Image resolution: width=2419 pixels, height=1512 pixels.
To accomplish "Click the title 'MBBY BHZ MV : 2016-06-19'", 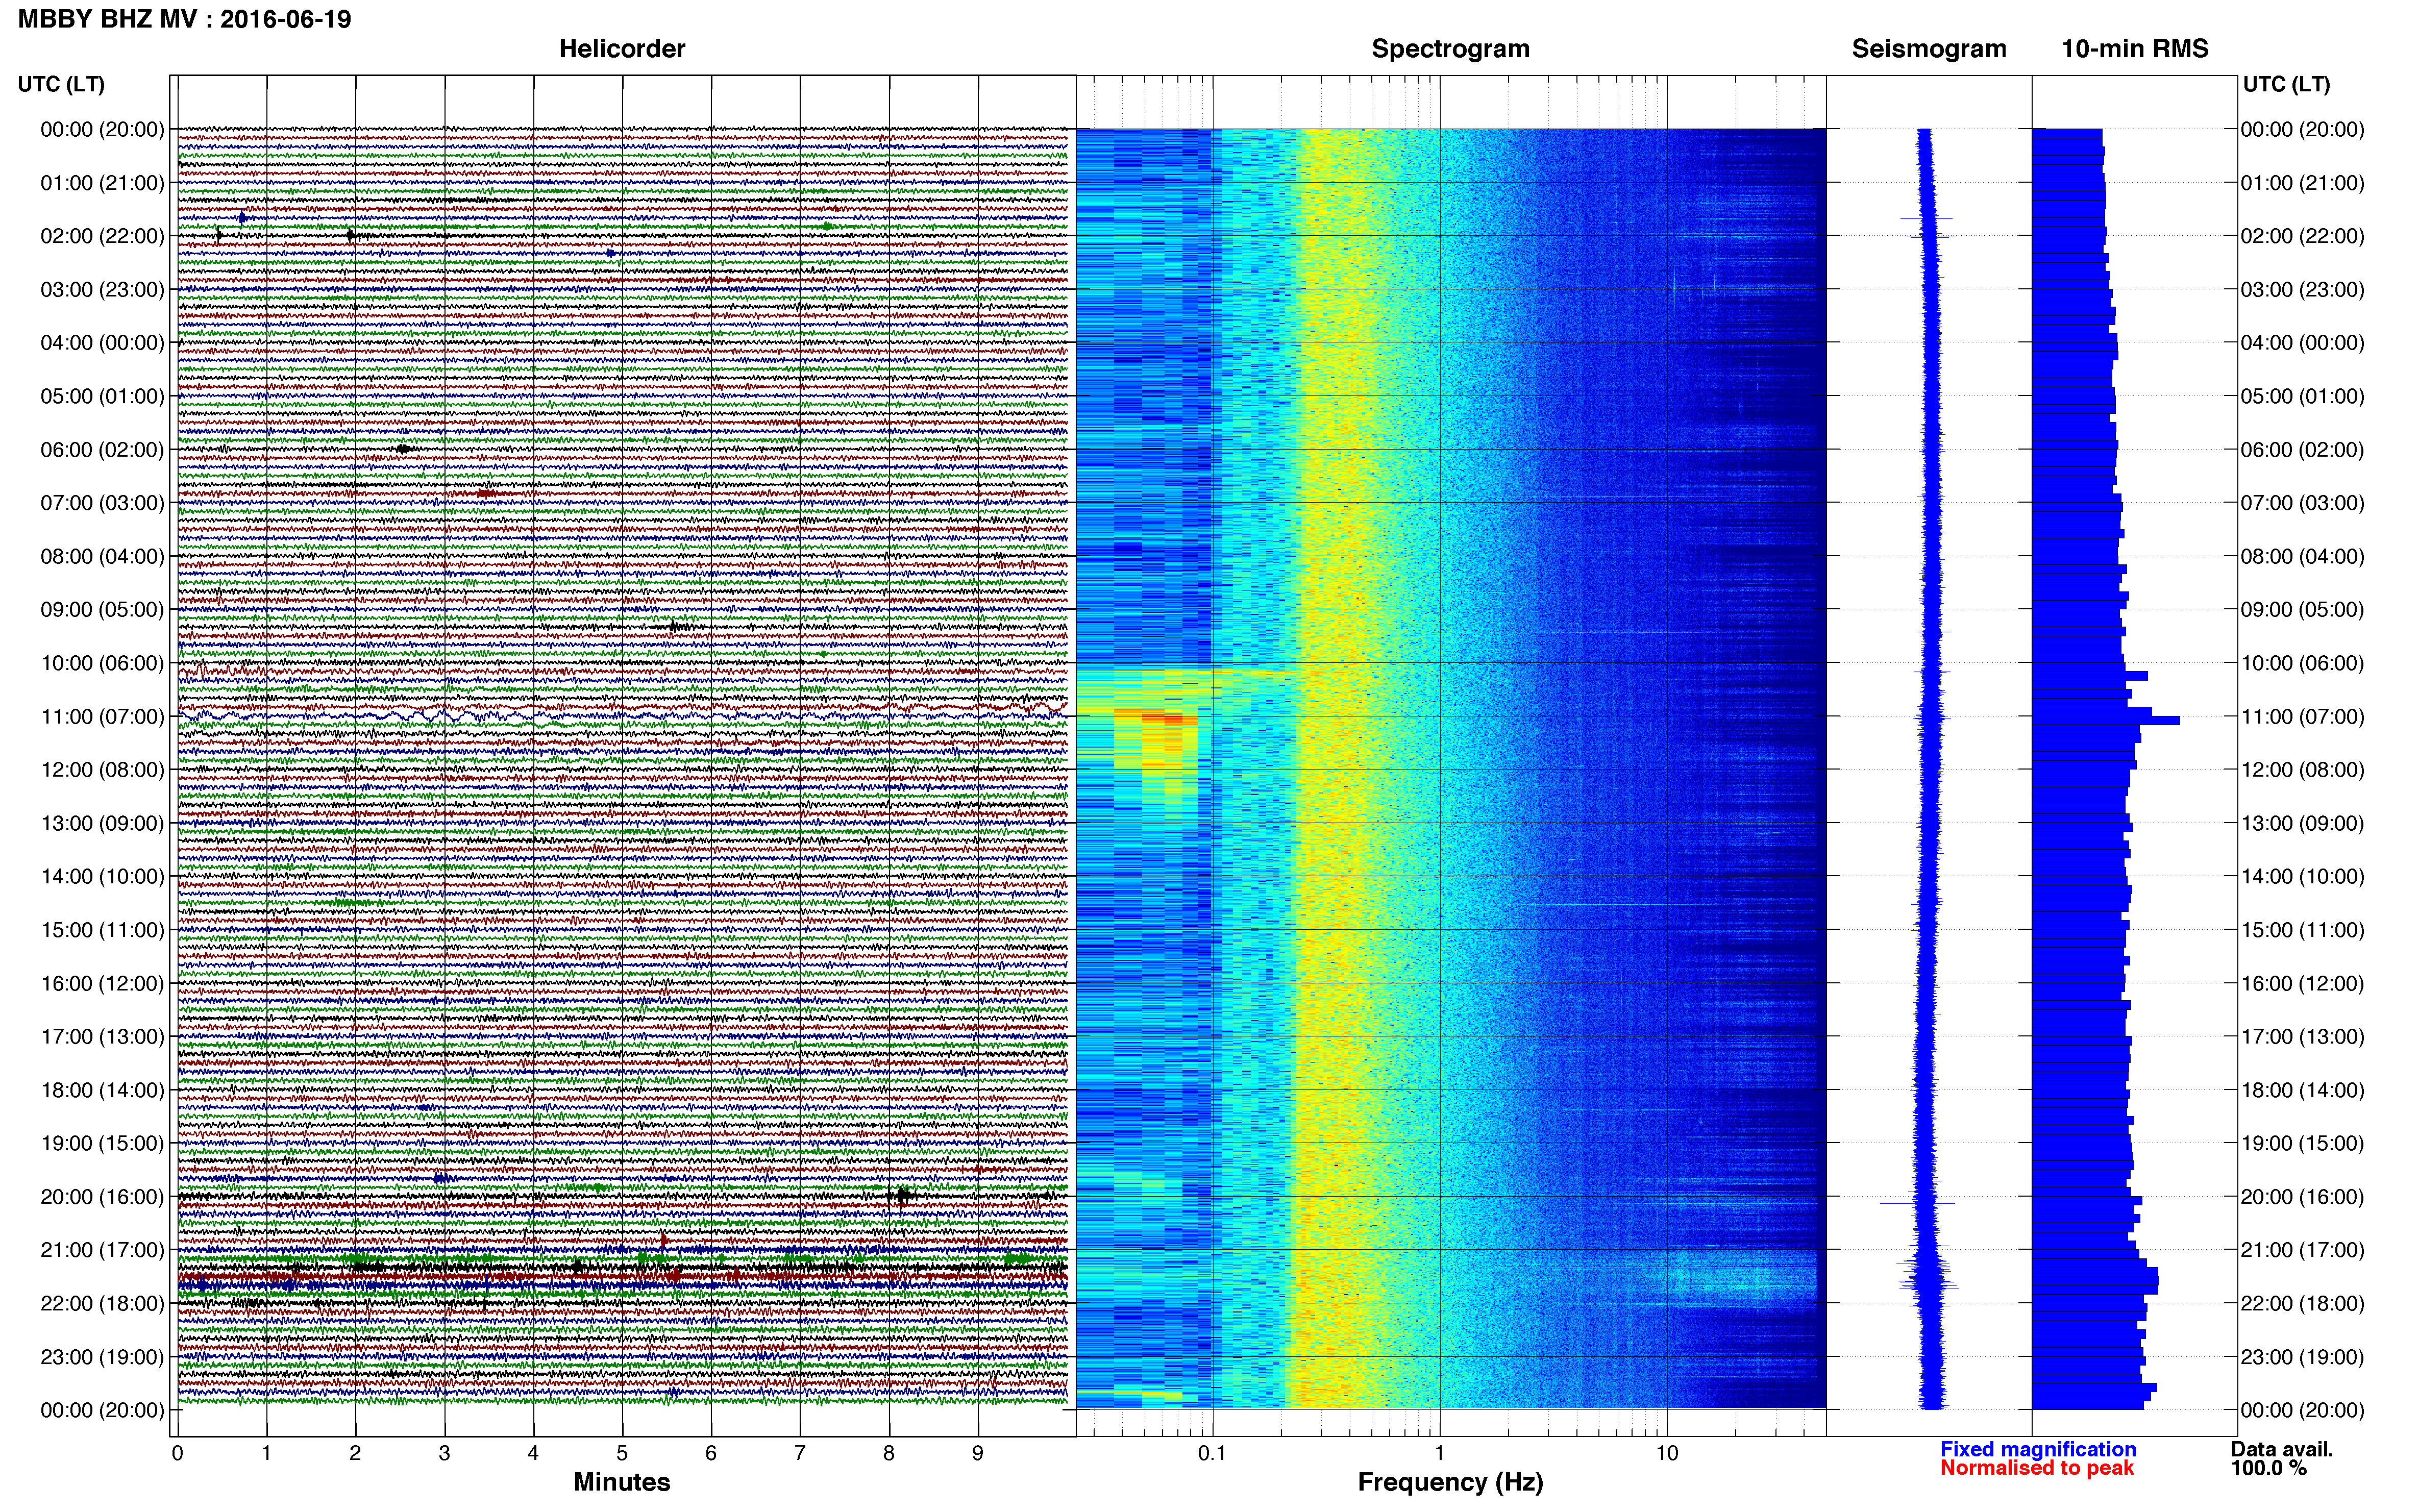I will [x=185, y=19].
